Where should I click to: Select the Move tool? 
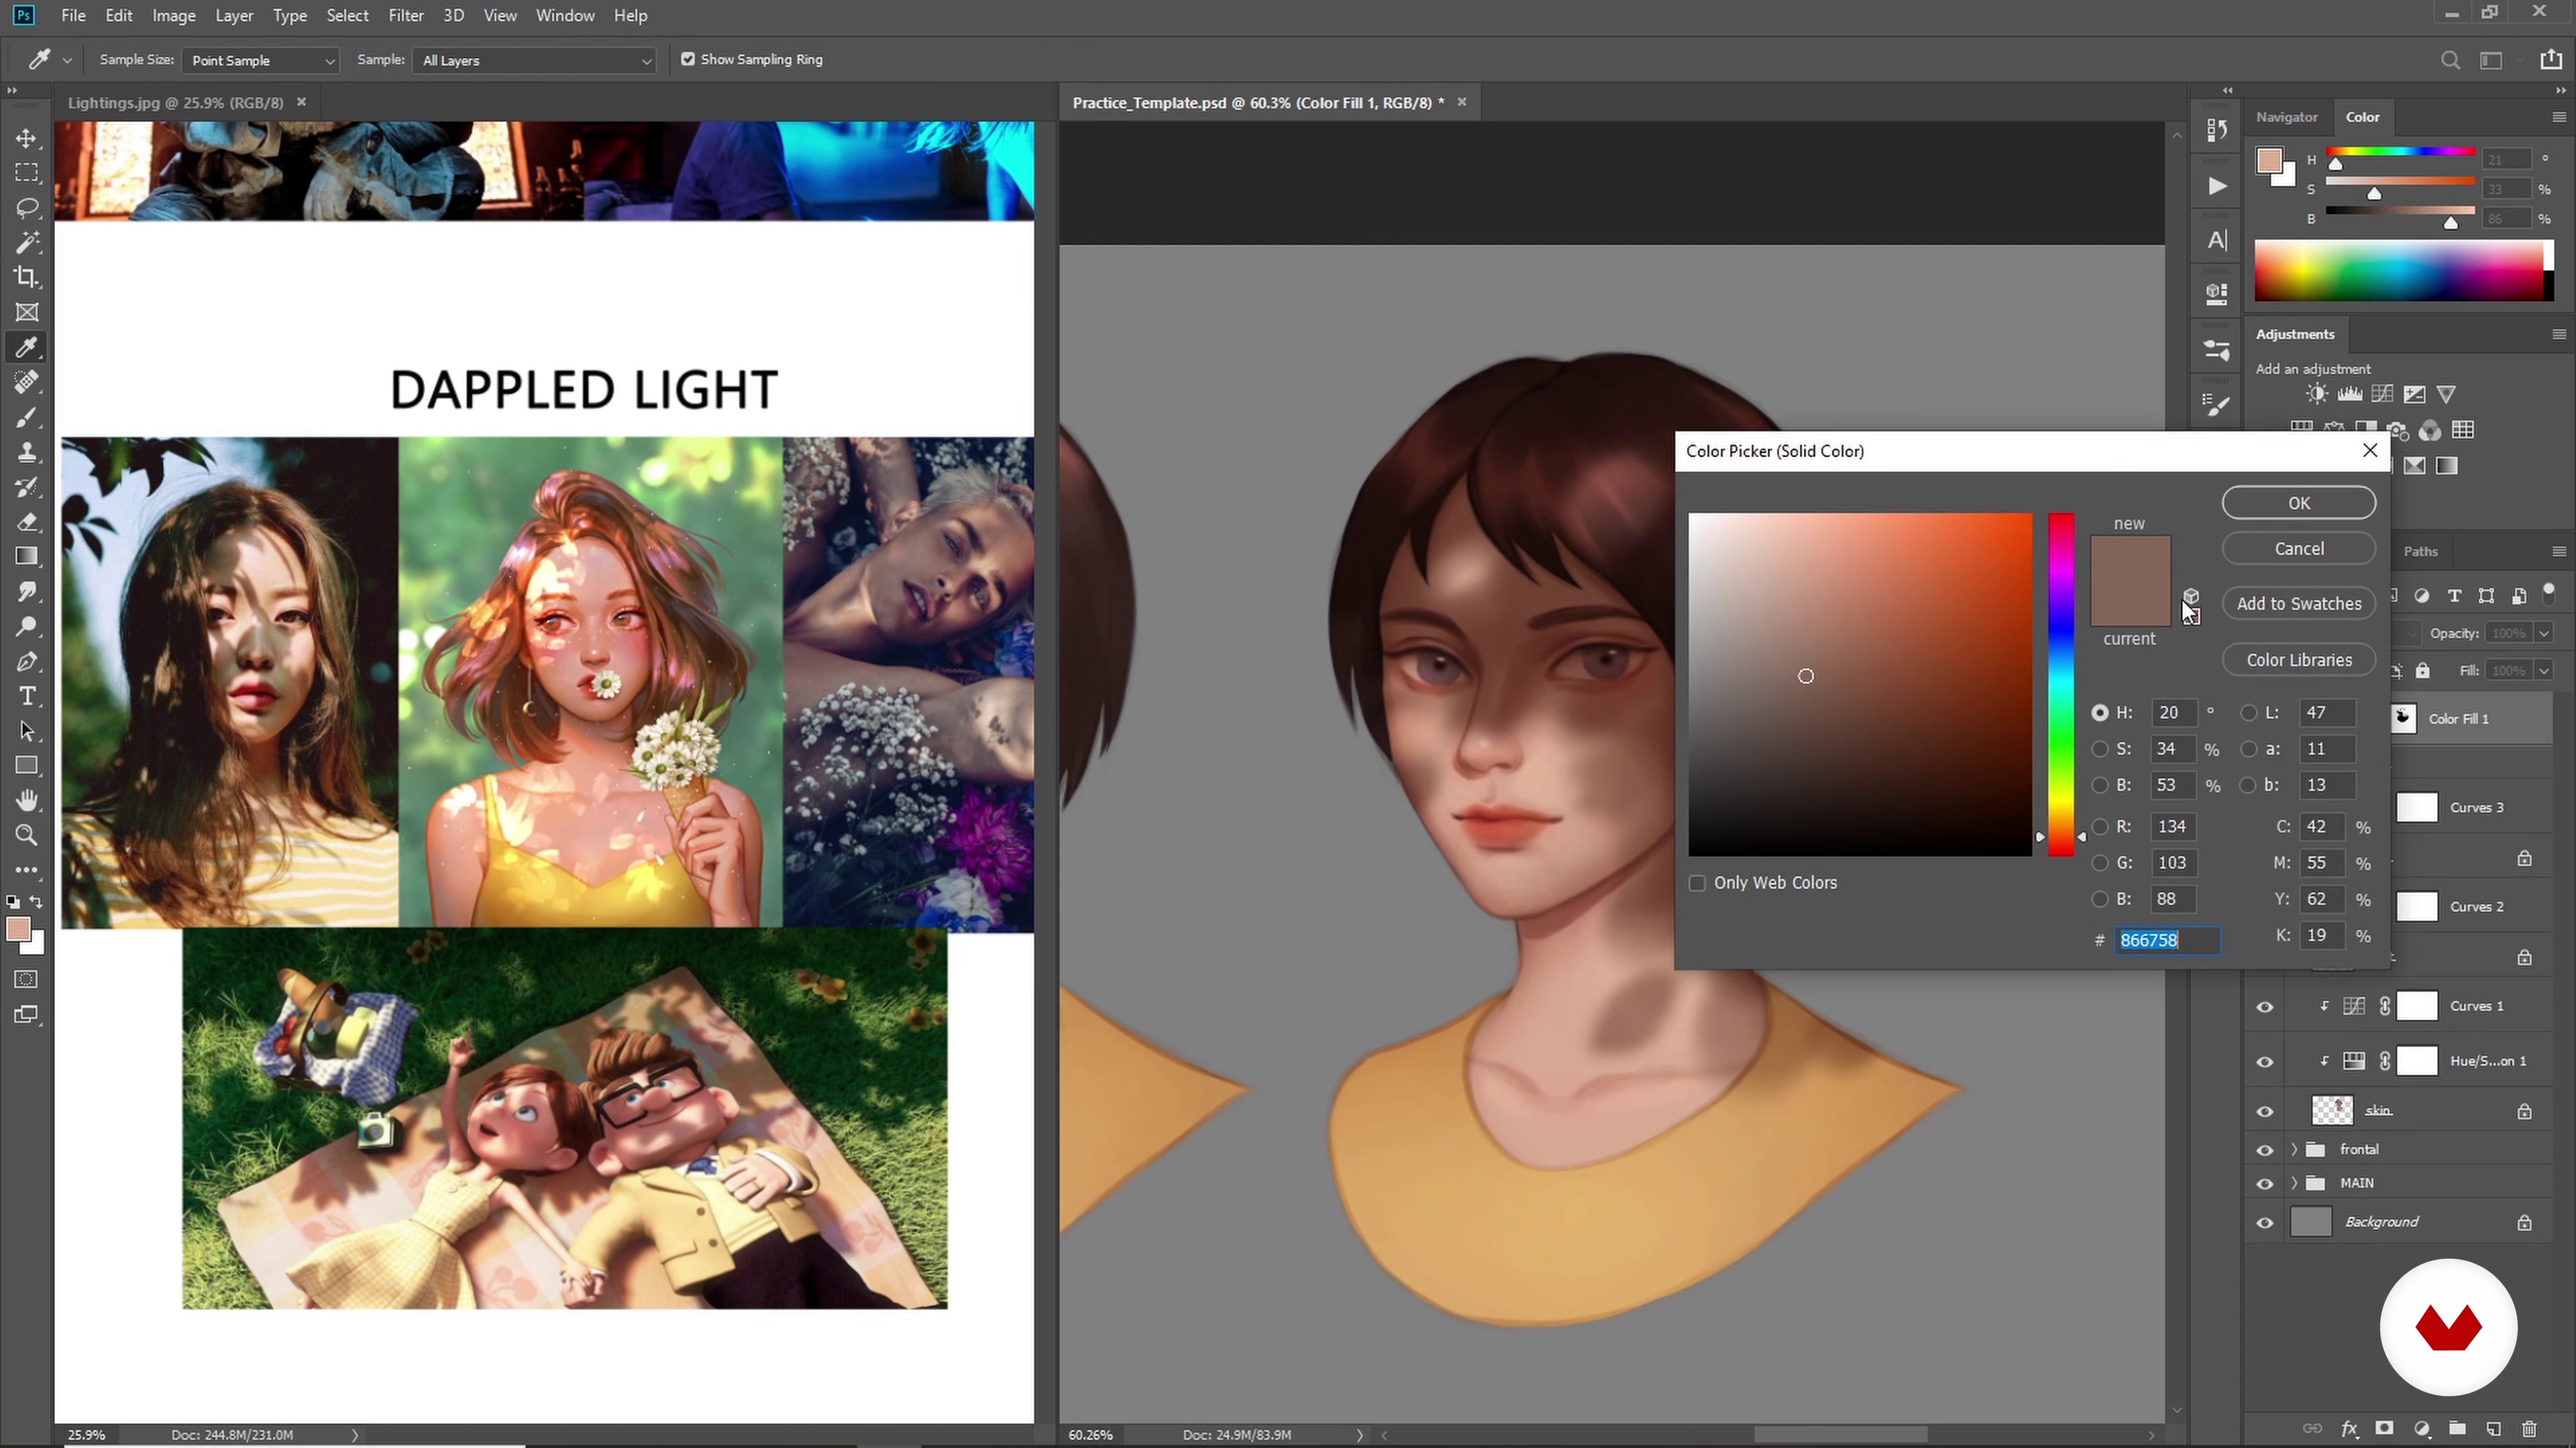pyautogui.click(x=27, y=138)
